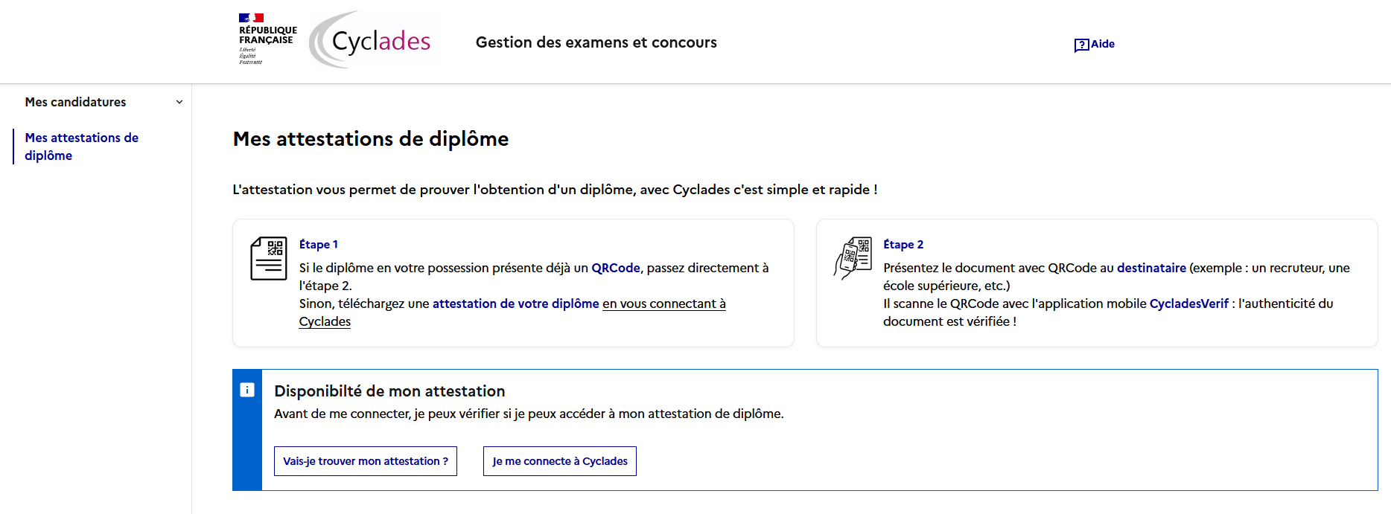Viewport: 1391px width, 514px height.
Task: Click the Étape 2 heading
Action: (903, 245)
